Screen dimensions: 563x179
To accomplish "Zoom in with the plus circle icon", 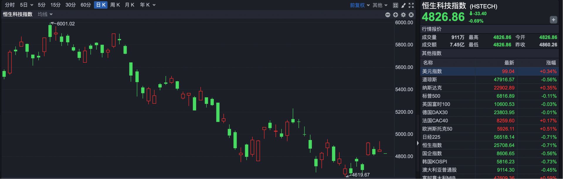I will pyautogui.click(x=396, y=15).
